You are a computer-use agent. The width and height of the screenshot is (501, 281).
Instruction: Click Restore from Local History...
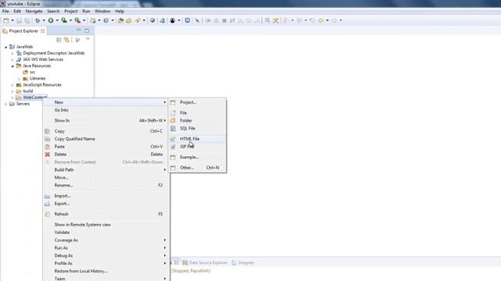click(x=106, y=271)
